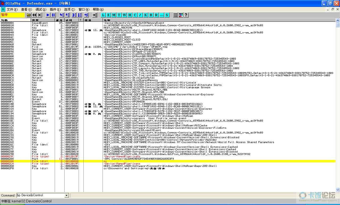340x205 pixels.
Task: Restart the debugged program (rewind icon)
Action: [34, 15]
